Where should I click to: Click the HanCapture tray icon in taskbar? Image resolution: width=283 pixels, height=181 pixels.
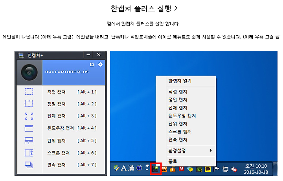[156, 169]
